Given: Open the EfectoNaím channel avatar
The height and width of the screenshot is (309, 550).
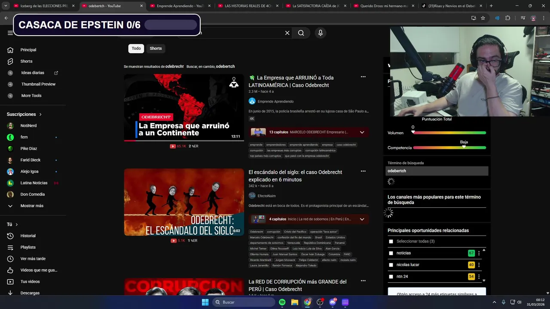Looking at the screenshot, I should (252, 196).
